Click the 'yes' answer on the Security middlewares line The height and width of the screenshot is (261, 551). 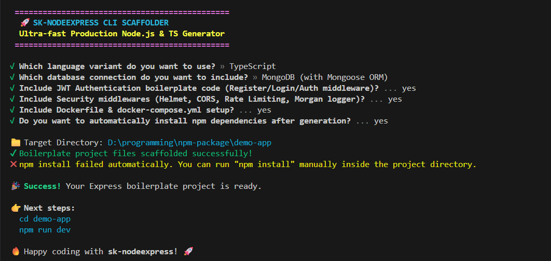[395, 100]
